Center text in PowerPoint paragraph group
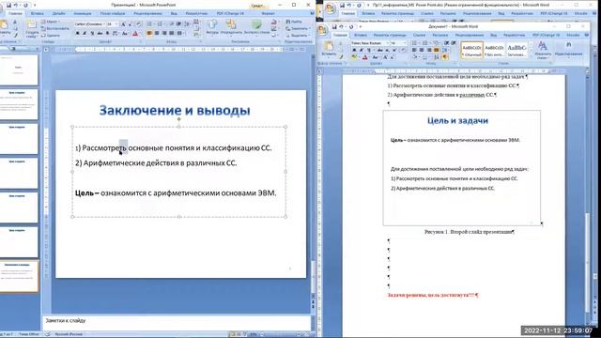The width and height of the screenshot is (601, 338). point(157,34)
